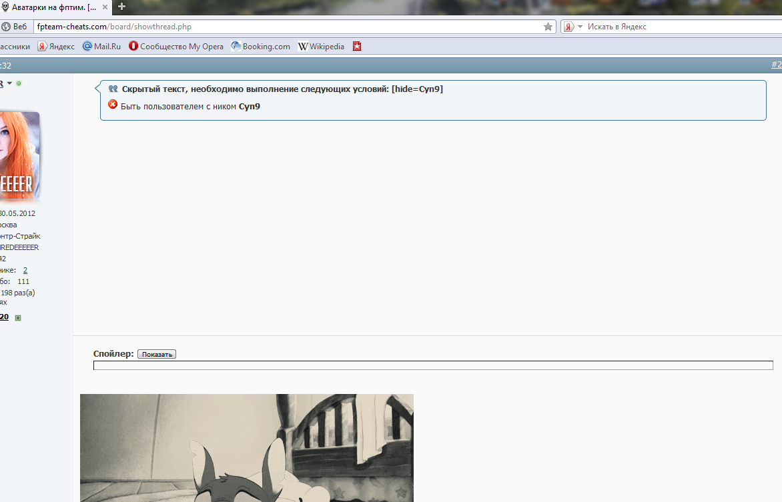The width and height of the screenshot is (782, 502).
Task: Click the reputation value 20 link
Action: click(5, 317)
